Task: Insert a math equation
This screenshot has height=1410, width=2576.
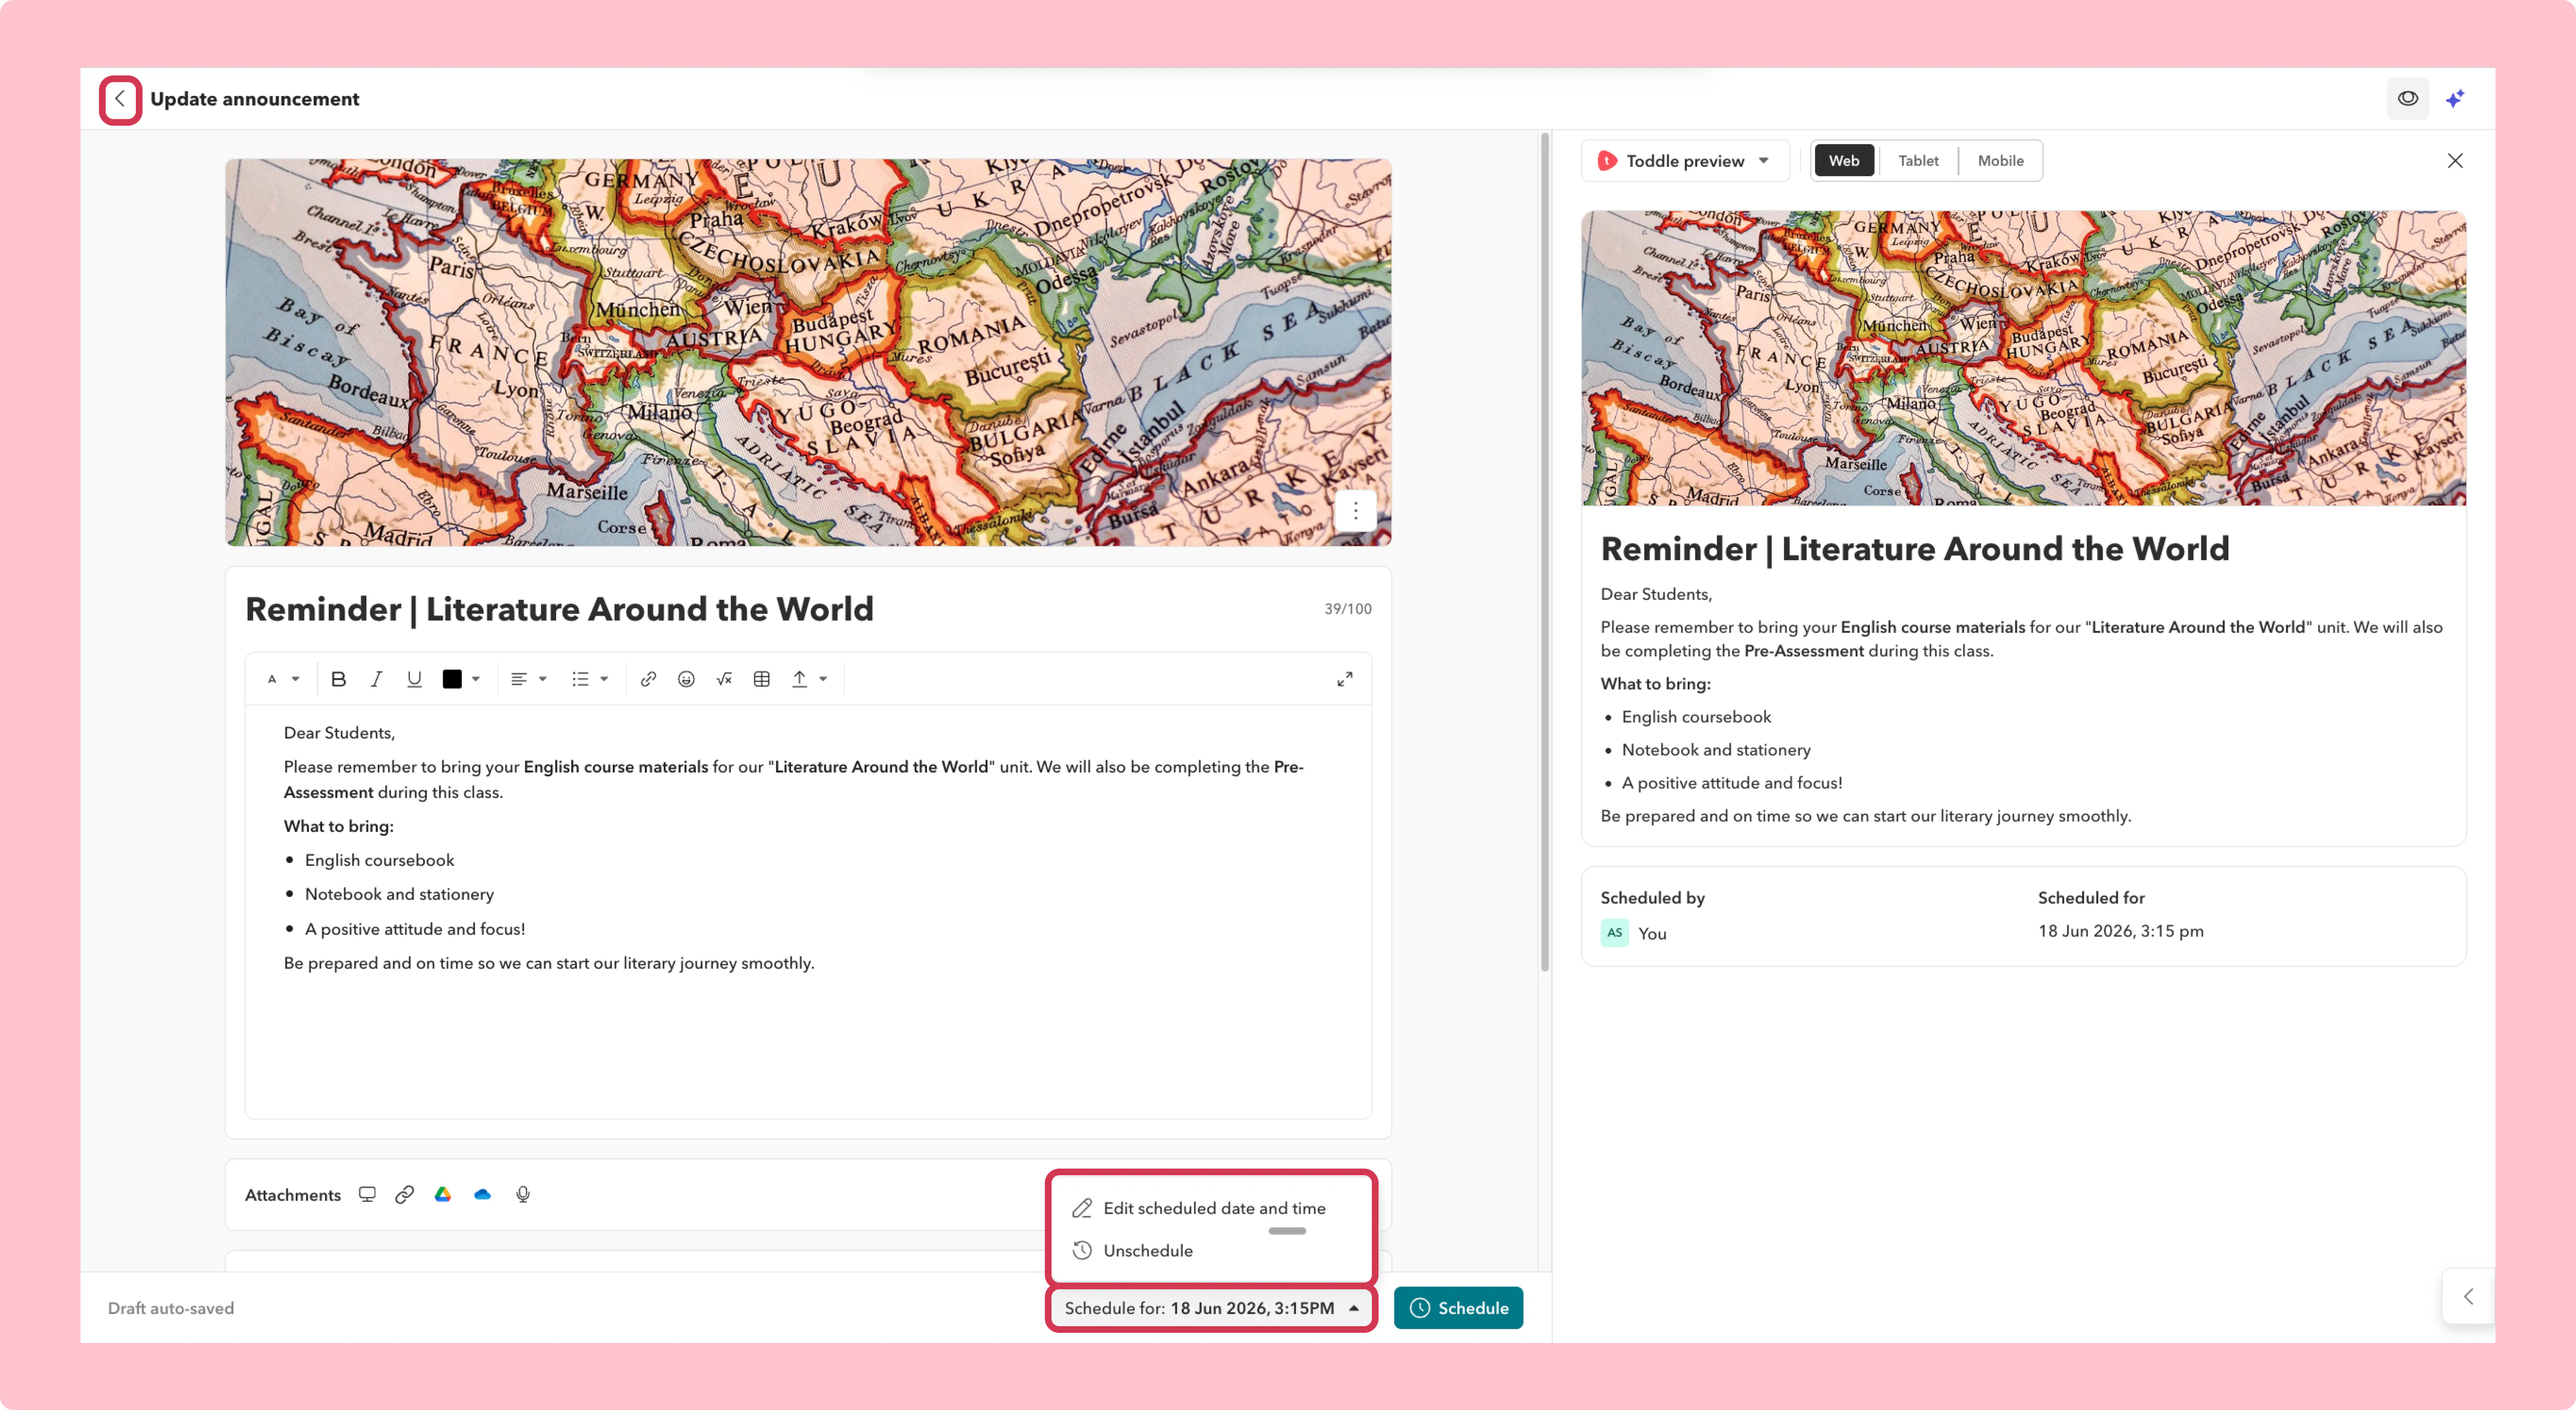Action: [724, 679]
